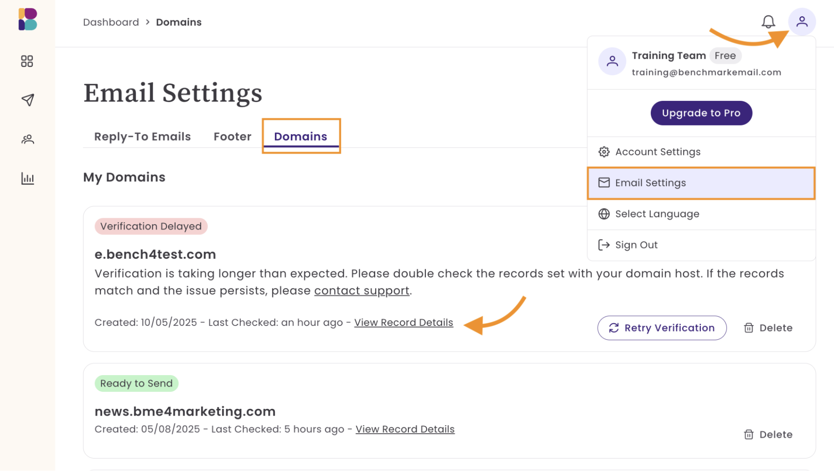Open the dashboard grid icon in sidebar
This screenshot has width=834, height=471.
pyautogui.click(x=27, y=61)
